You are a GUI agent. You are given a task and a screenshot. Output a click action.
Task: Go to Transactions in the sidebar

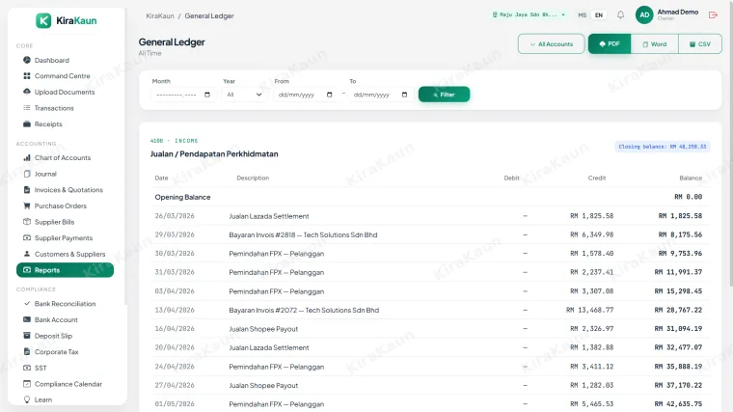click(x=54, y=108)
